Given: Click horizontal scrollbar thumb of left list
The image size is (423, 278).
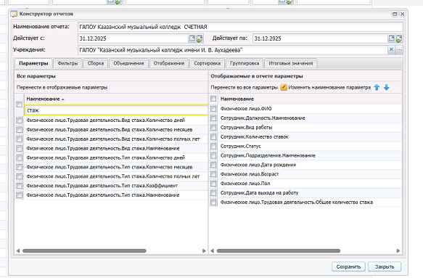Looking at the screenshot, I should (84, 250).
